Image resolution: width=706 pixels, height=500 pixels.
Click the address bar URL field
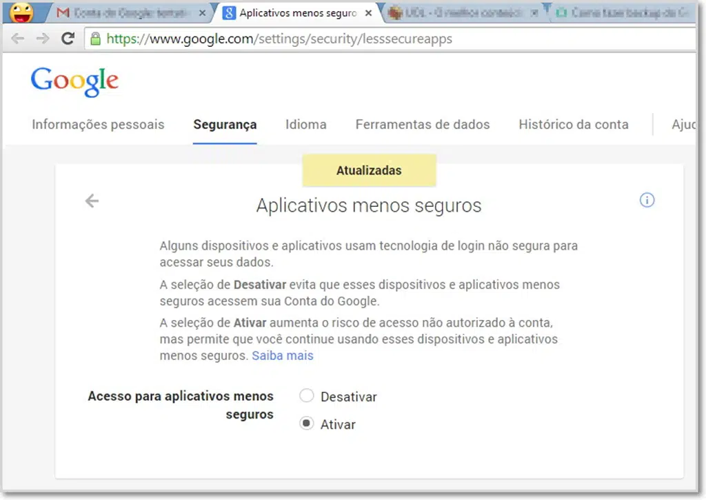(392, 39)
